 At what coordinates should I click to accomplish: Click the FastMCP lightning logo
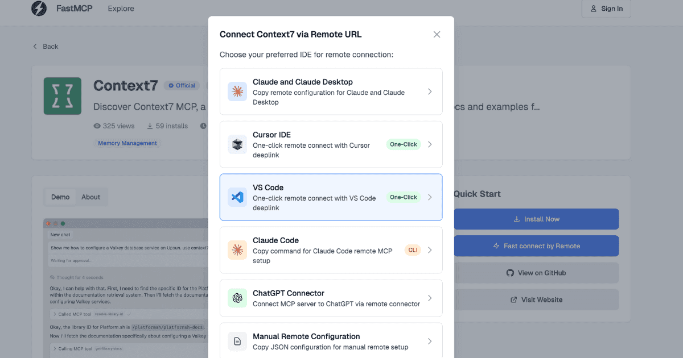pos(39,9)
